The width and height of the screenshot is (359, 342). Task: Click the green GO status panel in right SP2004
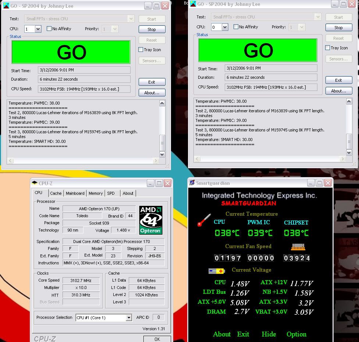(258, 50)
